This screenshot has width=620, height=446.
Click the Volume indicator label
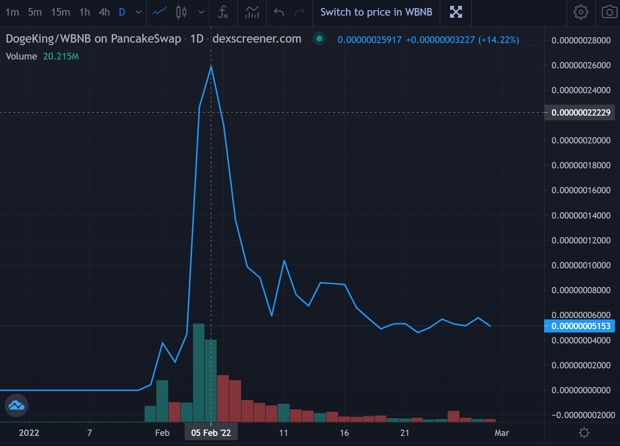click(21, 57)
